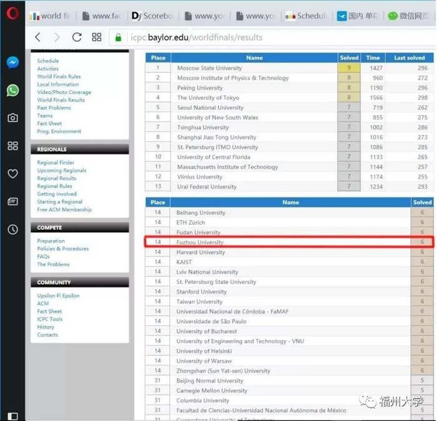Open the Teams link

[45, 116]
